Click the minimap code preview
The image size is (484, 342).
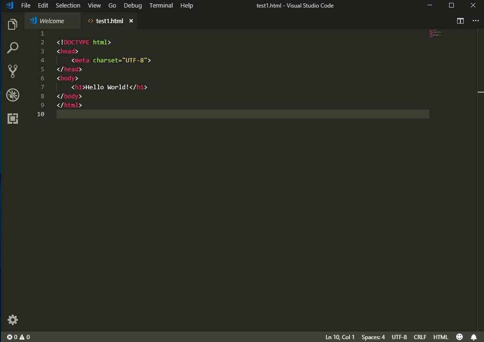pos(435,34)
